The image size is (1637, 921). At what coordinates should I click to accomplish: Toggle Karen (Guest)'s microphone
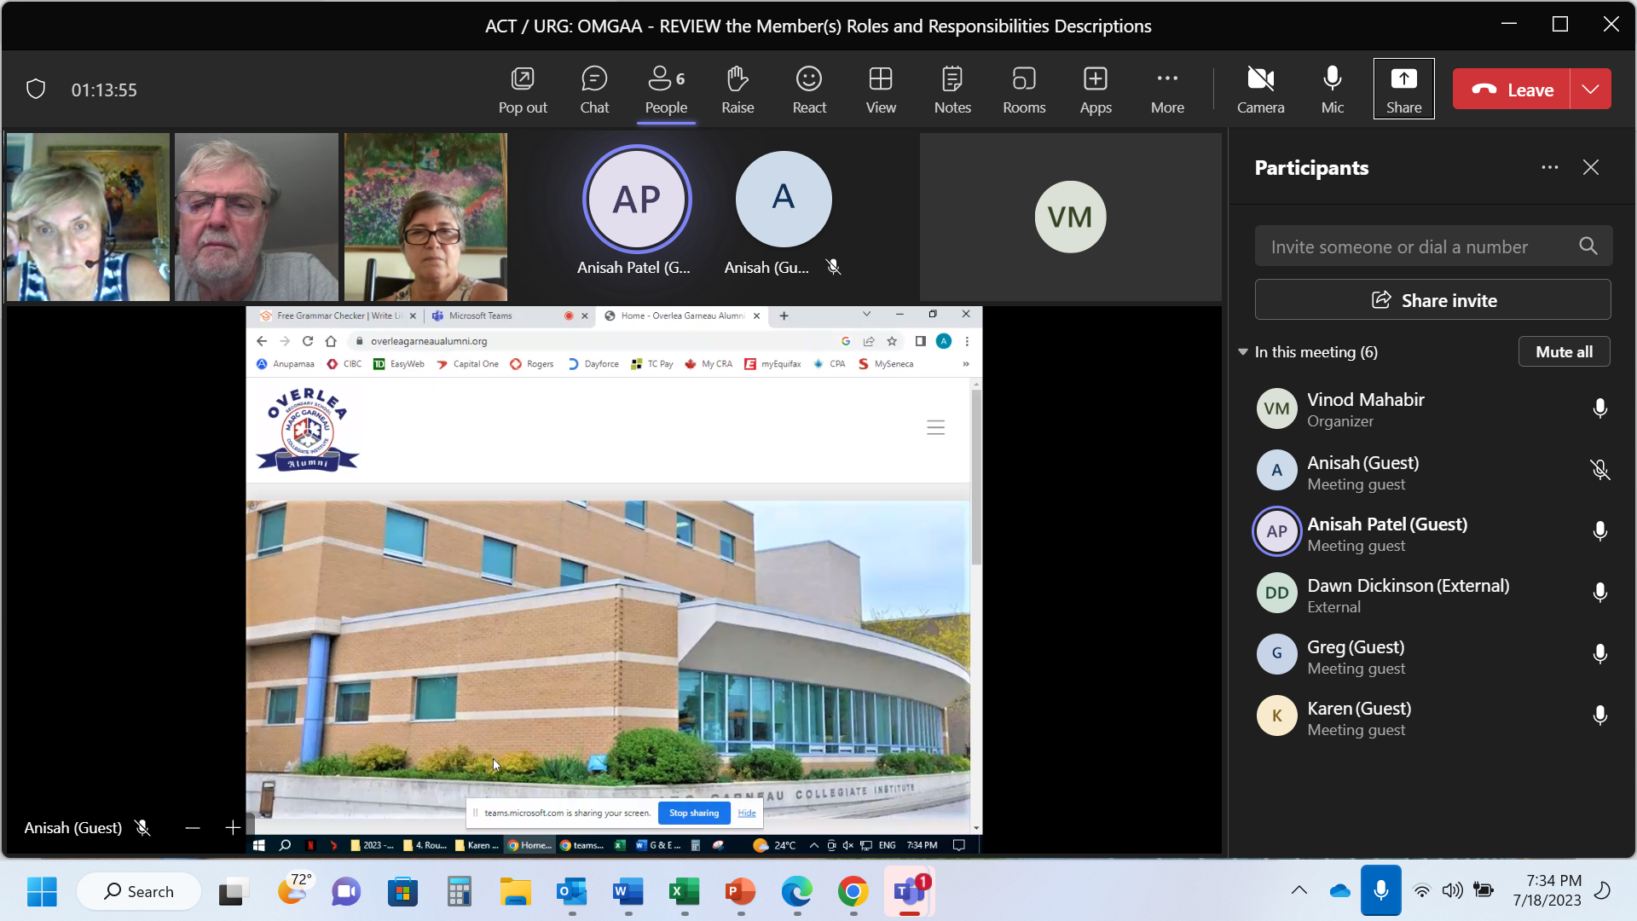point(1600,715)
